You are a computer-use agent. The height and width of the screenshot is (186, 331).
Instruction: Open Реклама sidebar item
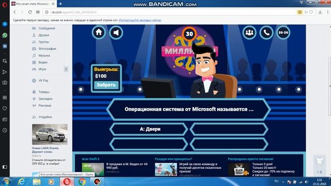45,105
